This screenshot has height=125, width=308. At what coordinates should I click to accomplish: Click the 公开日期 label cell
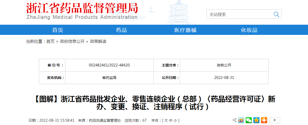point(167,78)
